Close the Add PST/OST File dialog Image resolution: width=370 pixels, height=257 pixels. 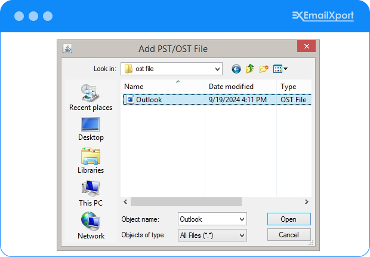[x=306, y=46]
